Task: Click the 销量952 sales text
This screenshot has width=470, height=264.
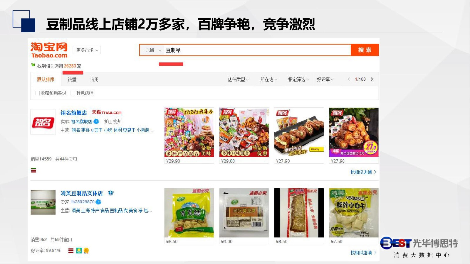Action: coord(39,240)
